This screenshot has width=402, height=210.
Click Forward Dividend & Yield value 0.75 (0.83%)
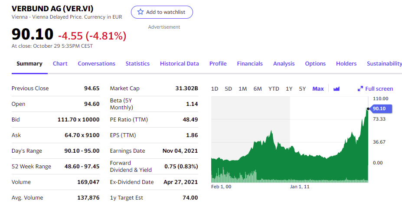[x=181, y=167]
